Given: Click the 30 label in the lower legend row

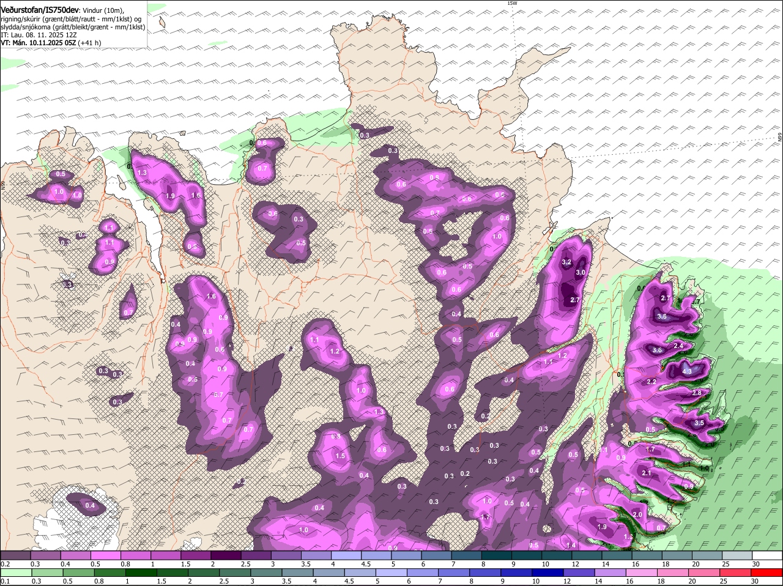Looking at the screenshot, I should (x=754, y=581).
